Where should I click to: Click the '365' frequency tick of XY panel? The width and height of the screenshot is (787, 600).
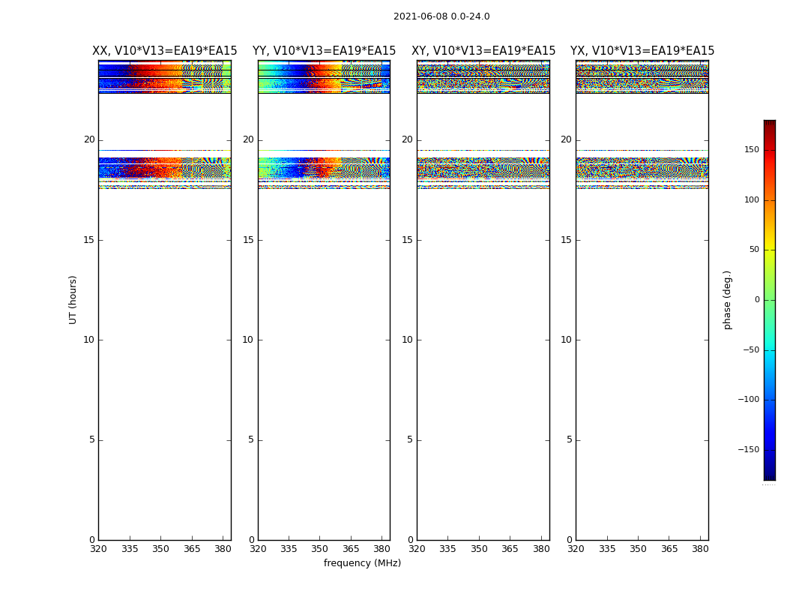tap(510, 549)
